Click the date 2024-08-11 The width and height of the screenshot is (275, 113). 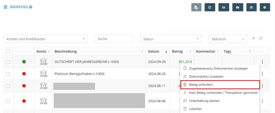click(157, 86)
